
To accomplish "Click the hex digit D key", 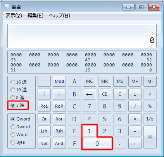I will [74, 119].
